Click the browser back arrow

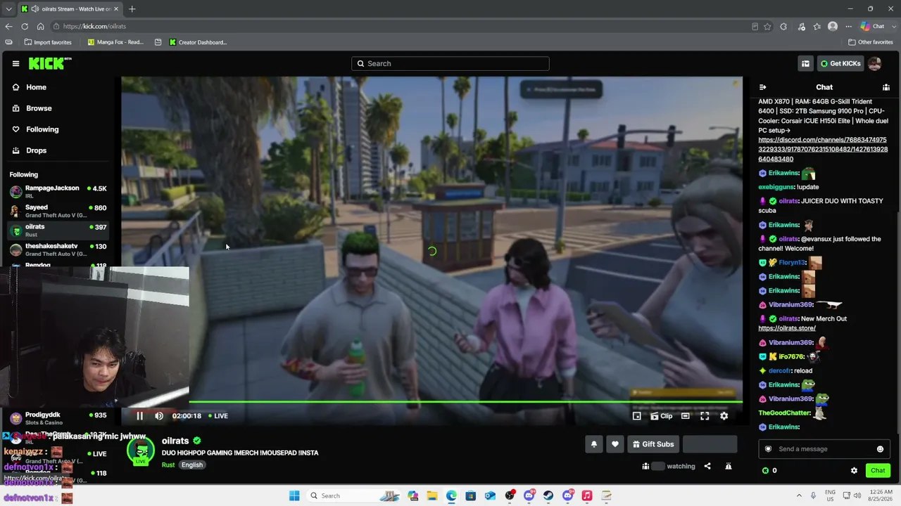[x=8, y=27]
